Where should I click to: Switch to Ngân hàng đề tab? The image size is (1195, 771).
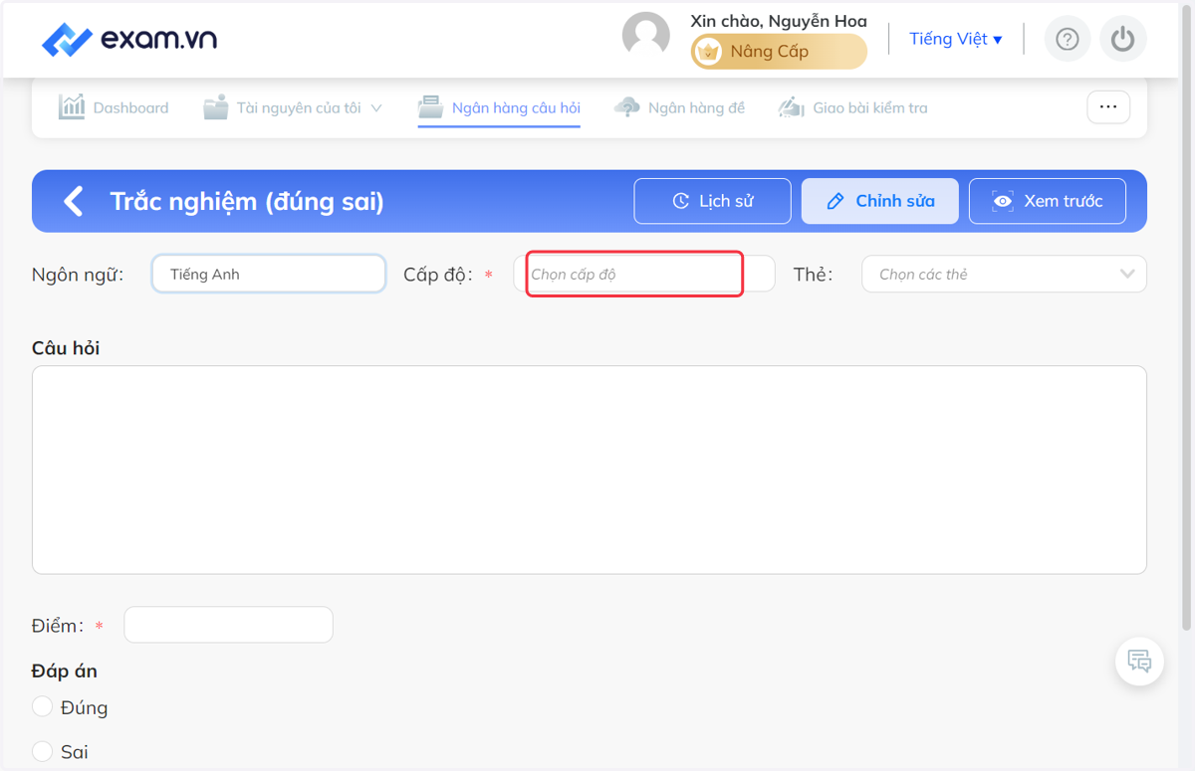pos(679,107)
